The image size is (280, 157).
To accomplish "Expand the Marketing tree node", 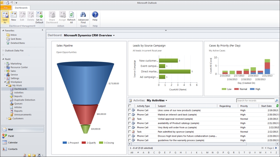I will click(x=5, y=63).
